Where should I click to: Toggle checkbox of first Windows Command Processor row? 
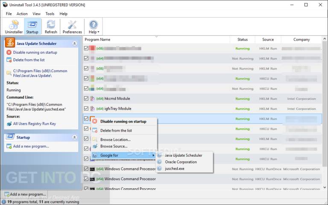pos(86,169)
